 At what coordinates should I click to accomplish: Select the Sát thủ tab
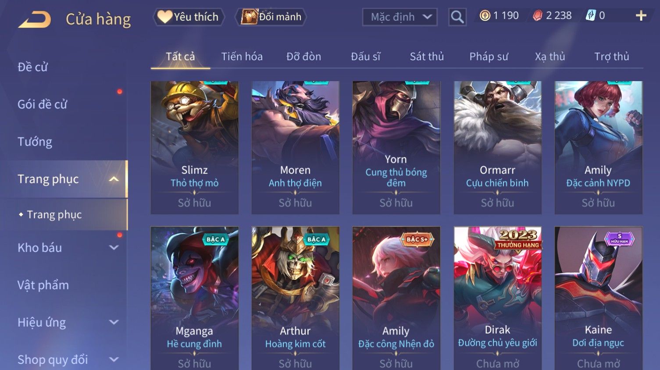click(427, 57)
